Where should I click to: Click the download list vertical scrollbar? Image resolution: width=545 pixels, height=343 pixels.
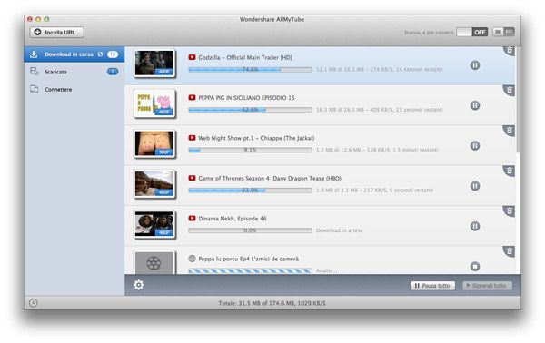click(518, 101)
